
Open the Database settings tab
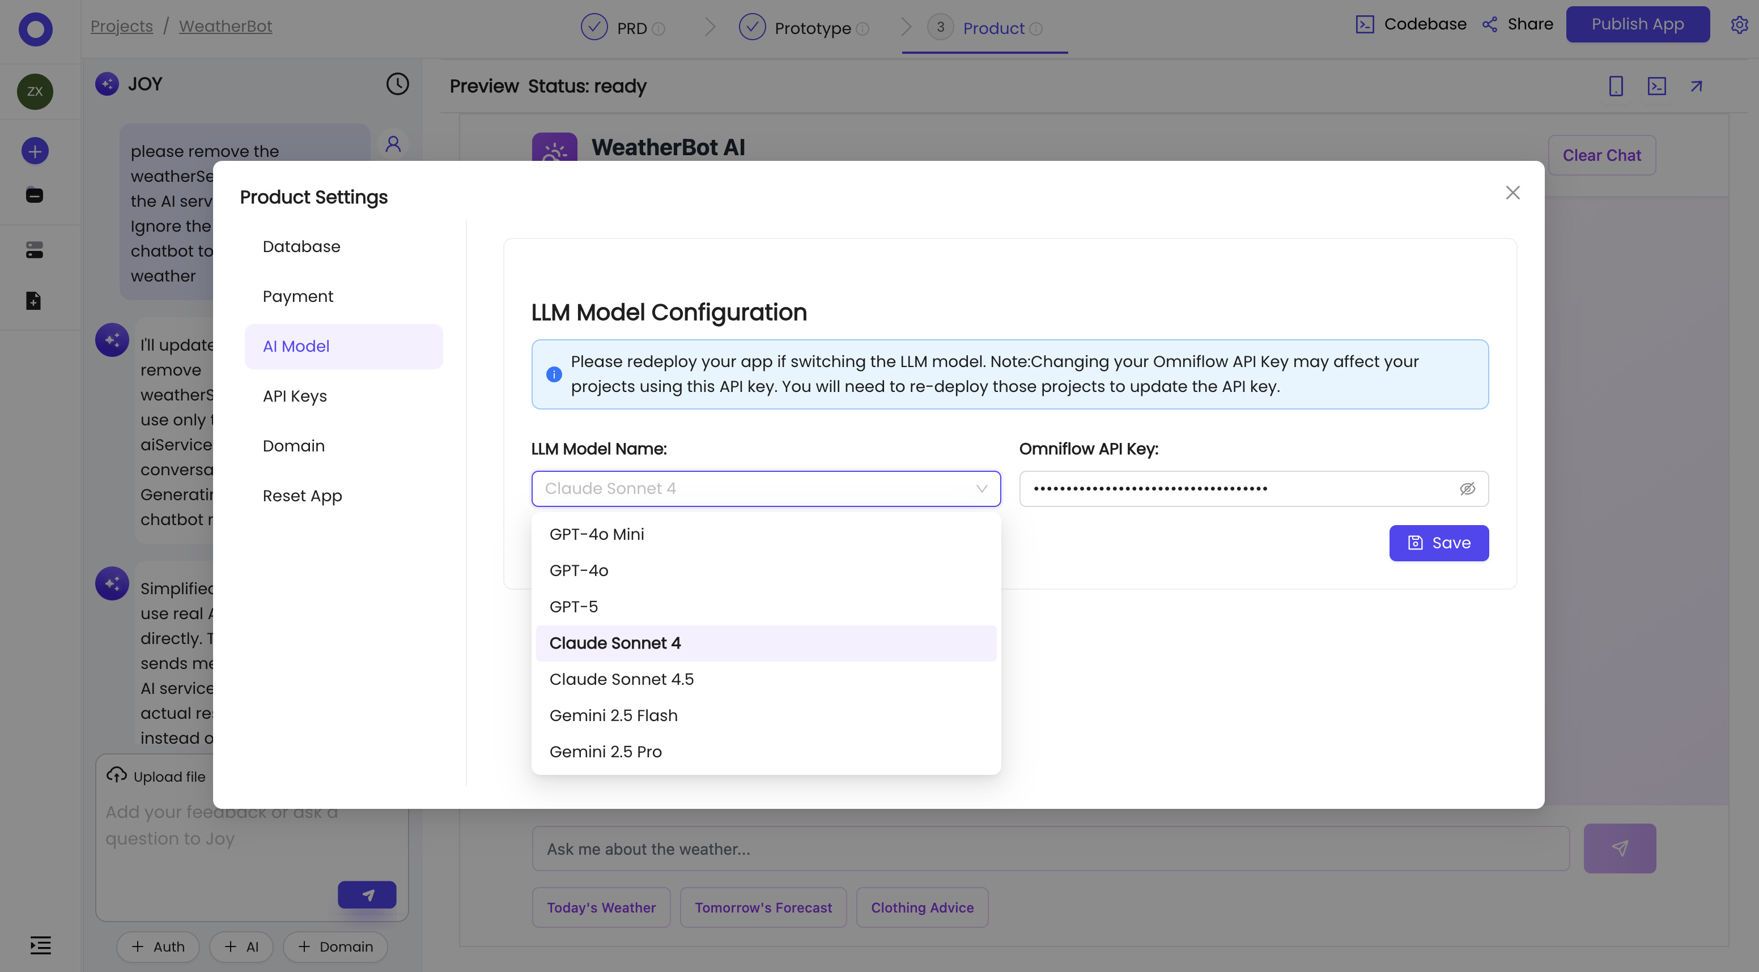click(x=301, y=246)
